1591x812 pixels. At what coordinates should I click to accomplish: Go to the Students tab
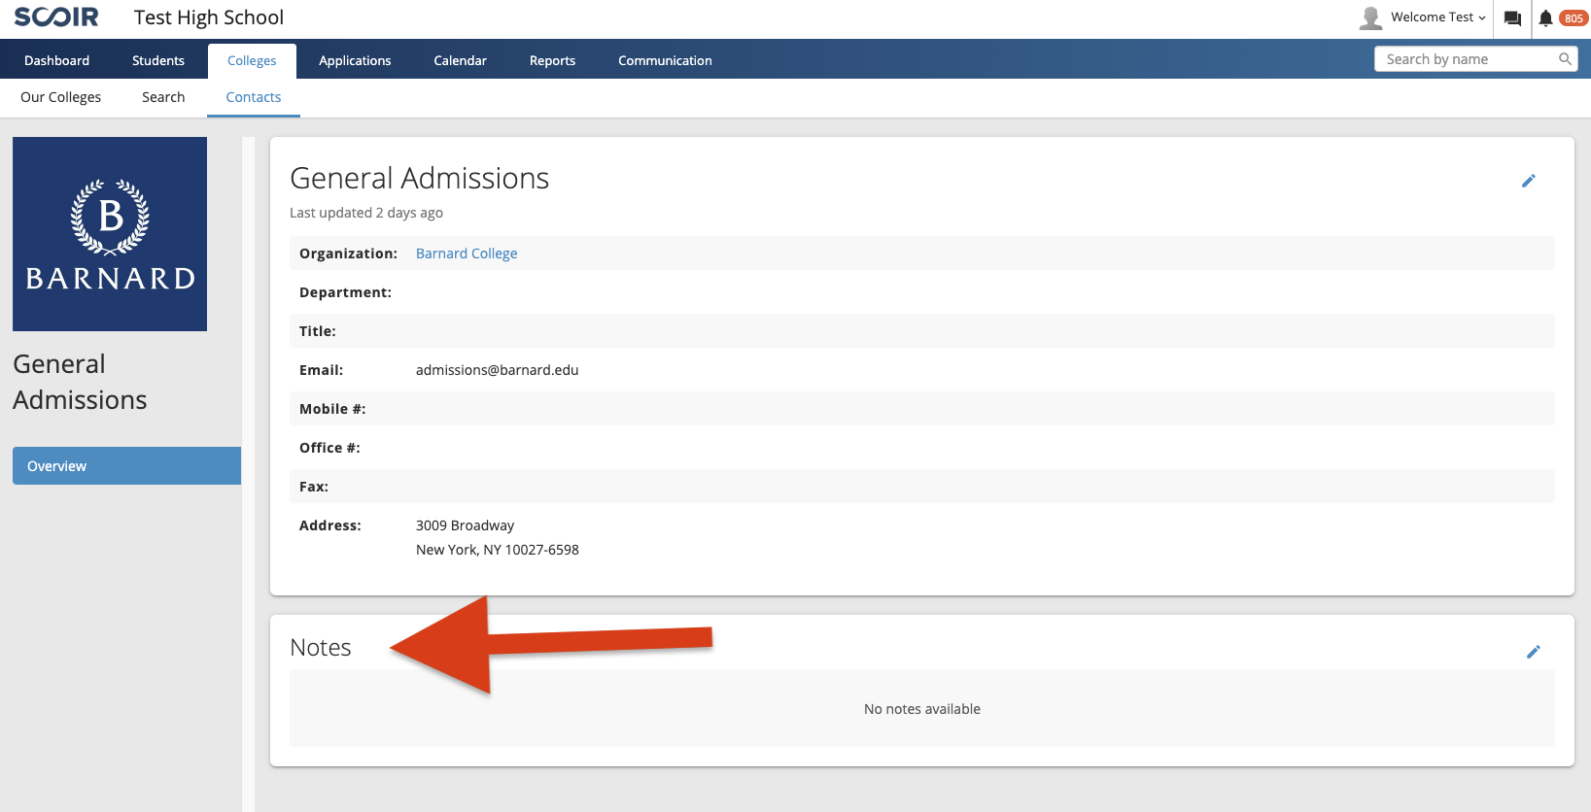pyautogui.click(x=158, y=60)
